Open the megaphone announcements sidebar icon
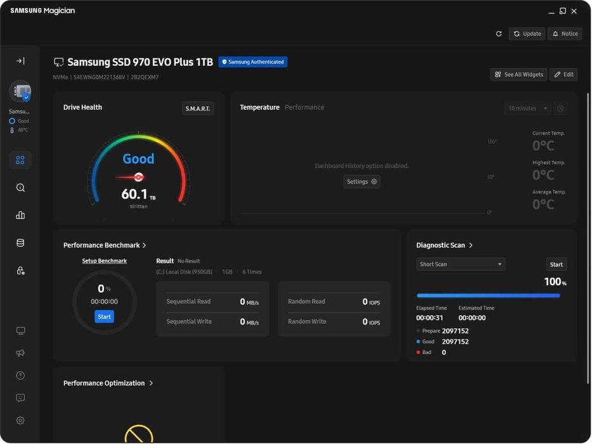The height and width of the screenshot is (444, 592). click(20, 353)
